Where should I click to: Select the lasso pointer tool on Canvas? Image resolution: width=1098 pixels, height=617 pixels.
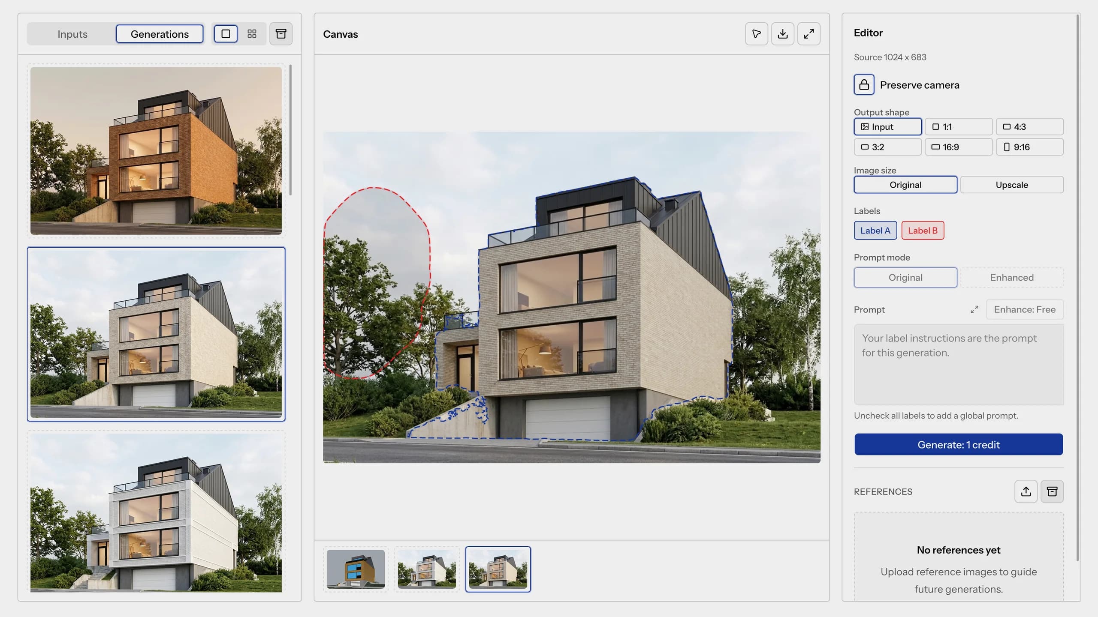click(x=757, y=34)
